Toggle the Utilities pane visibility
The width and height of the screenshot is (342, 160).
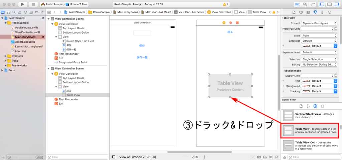[337, 4]
